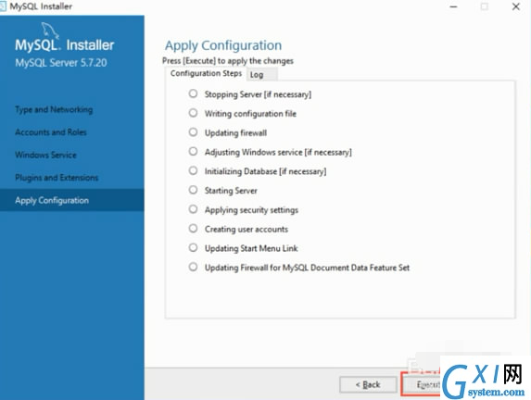
Task: Click 'Updating Firewall for MySQL Document Data Feature Set'
Action: tap(307, 268)
